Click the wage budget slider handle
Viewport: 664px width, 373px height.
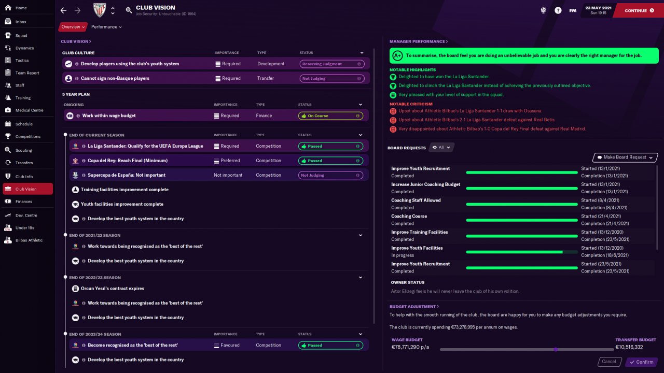[x=556, y=349]
